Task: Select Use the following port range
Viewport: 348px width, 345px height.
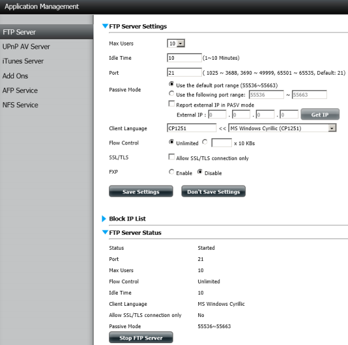Action: tap(172, 93)
